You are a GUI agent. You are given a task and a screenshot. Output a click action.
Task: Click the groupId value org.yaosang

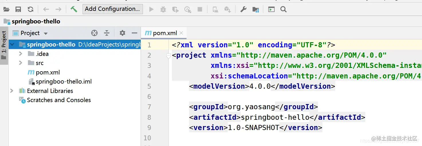(x=251, y=107)
